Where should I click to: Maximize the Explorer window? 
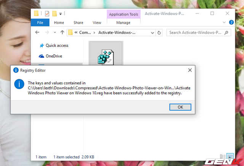pos(212,14)
